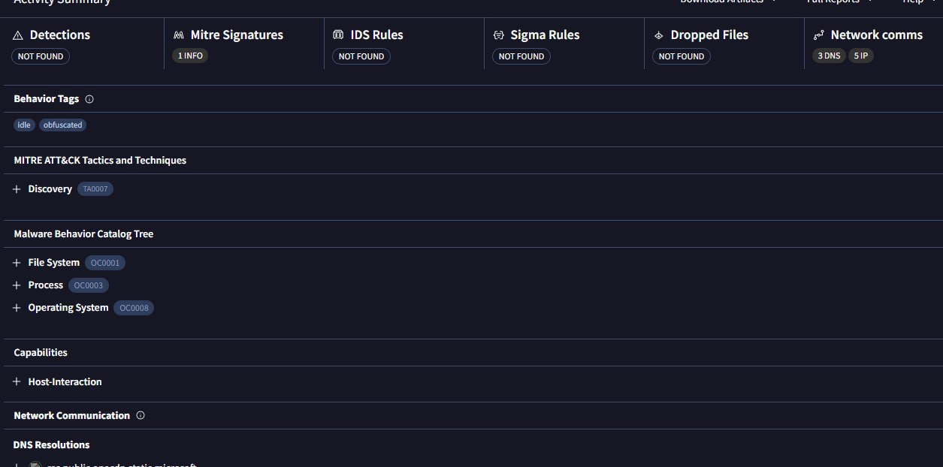This screenshot has height=467, width=943.
Task: Click the '3 DNS' network badge
Action: point(829,56)
